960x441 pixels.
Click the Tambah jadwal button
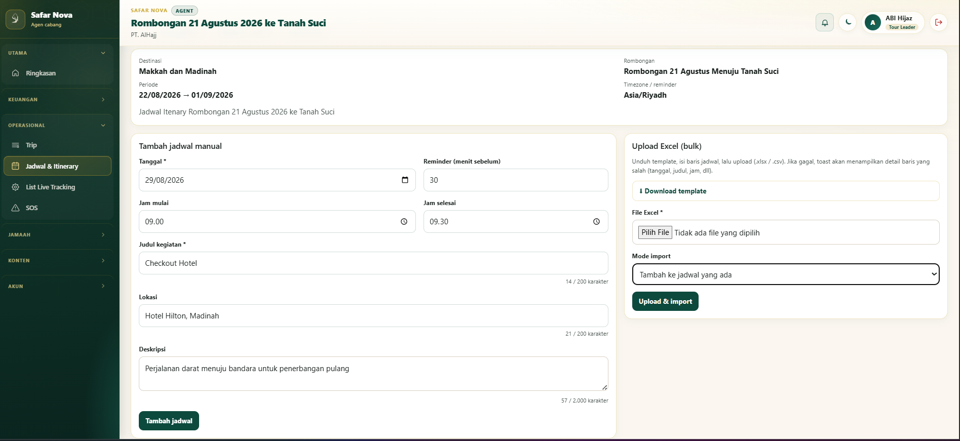tap(169, 421)
